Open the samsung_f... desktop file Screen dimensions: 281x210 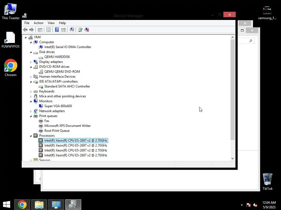pos(267,13)
